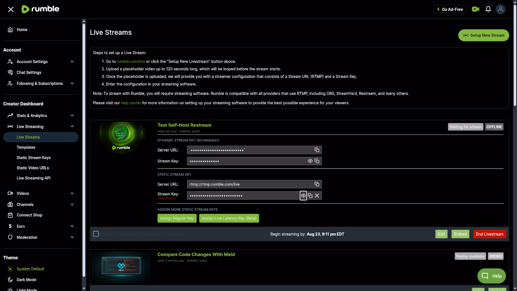Close the sidebar menu with X icon
Viewport: 517px width, 291px height.
(11, 9)
